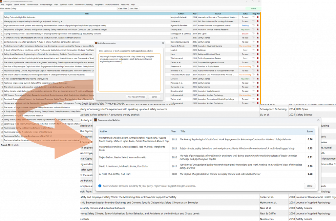
Task: Open the Paraphrase menu
Action: 99,5
